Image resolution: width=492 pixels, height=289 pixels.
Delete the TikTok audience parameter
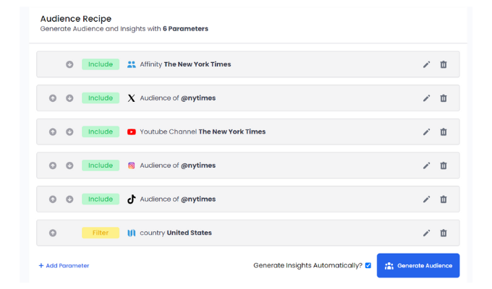pyautogui.click(x=444, y=199)
